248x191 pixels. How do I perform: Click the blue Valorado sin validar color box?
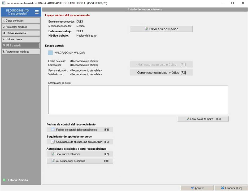[x=50, y=53]
